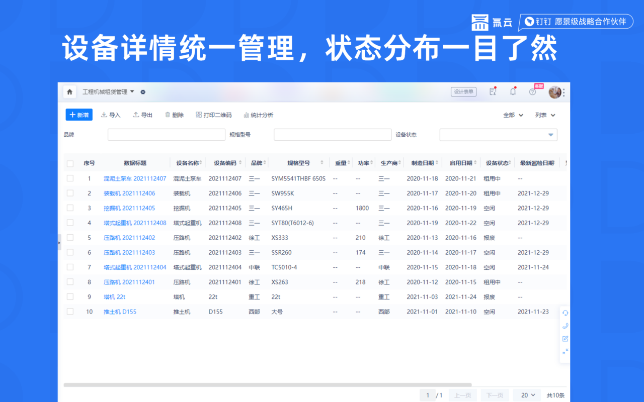This screenshot has width=644, height=402.
Task: Click the 导入 import button
Action: (111, 115)
